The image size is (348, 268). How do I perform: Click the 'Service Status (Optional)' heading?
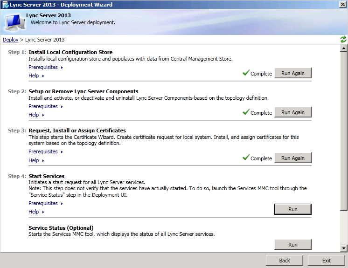tap(61, 228)
